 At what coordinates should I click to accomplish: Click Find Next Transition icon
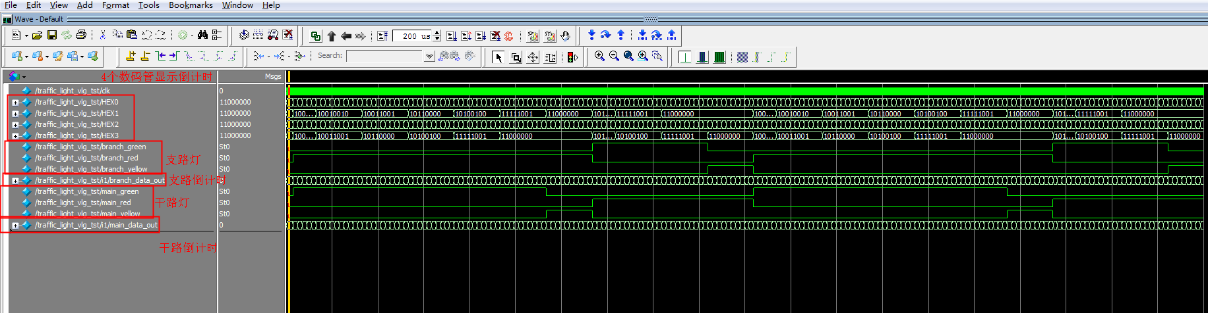(x=174, y=57)
